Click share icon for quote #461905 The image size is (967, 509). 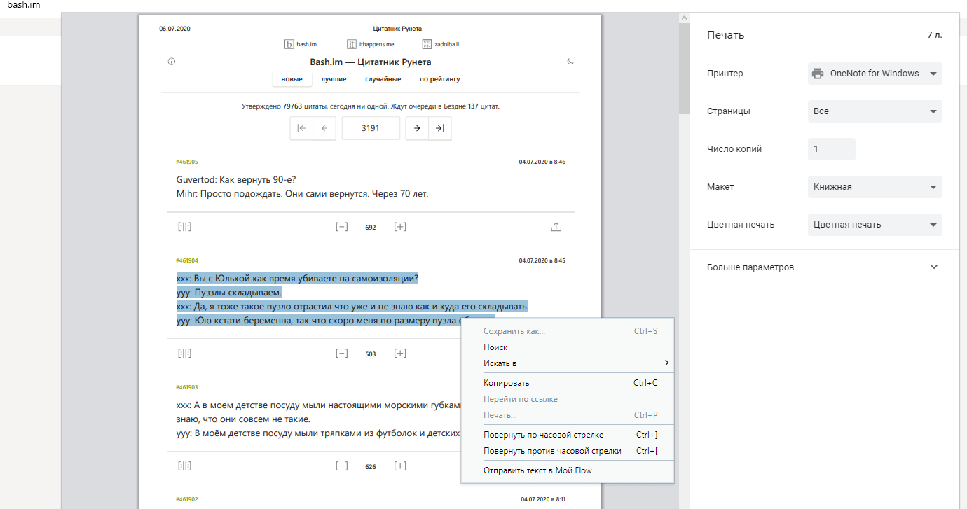(556, 227)
